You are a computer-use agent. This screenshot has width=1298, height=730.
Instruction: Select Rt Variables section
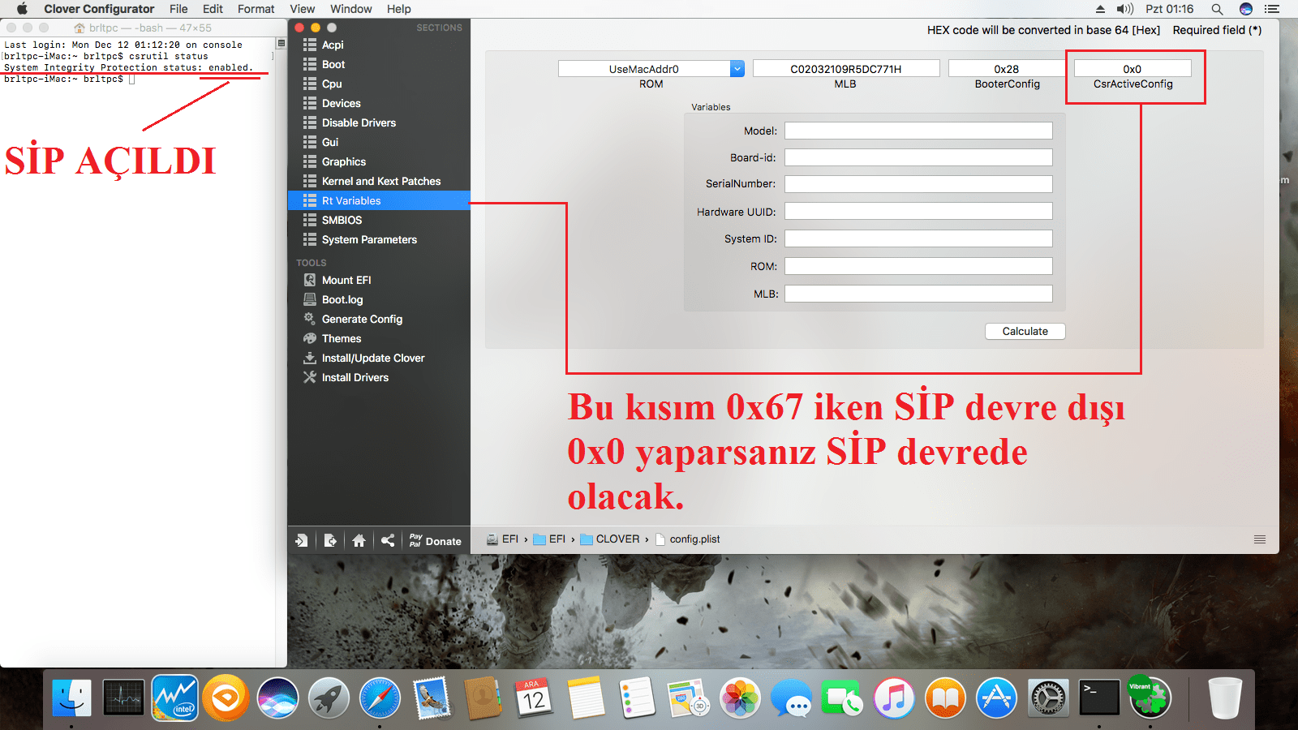click(x=379, y=200)
